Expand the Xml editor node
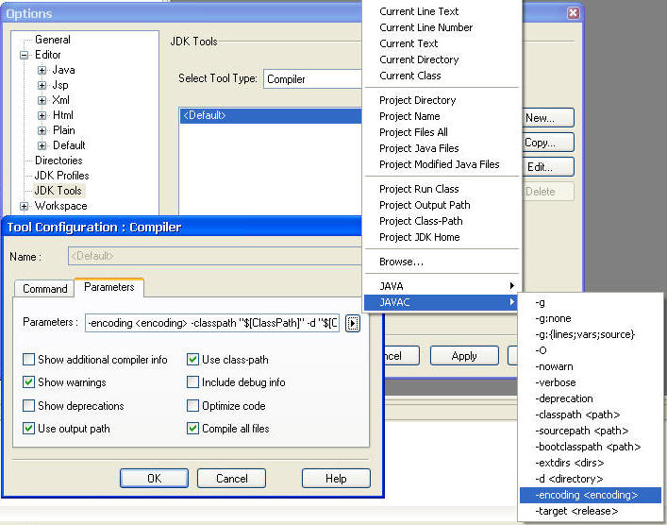The width and height of the screenshot is (667, 525). pos(42,100)
